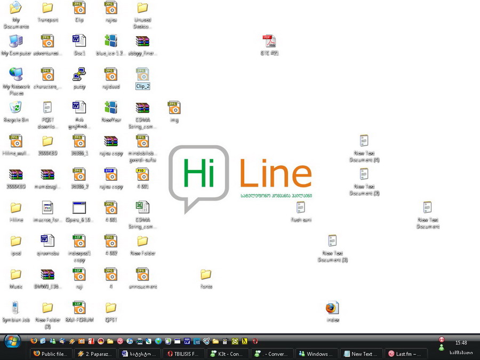Screen dimensions: 480x360
Task: Open the GTC #21 PDF file
Action: [269, 41]
